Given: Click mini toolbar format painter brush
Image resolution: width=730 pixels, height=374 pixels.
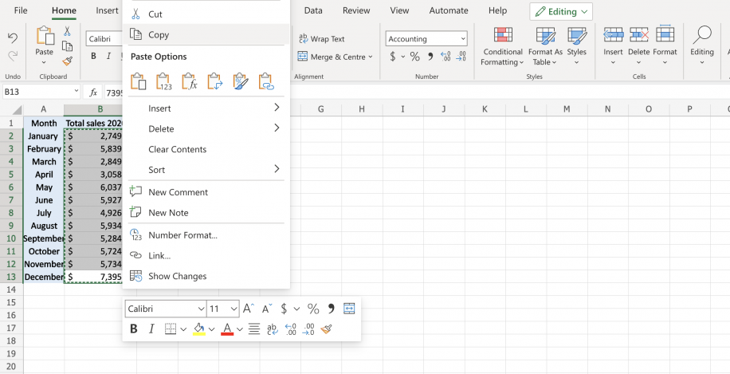Looking at the screenshot, I should point(327,329).
